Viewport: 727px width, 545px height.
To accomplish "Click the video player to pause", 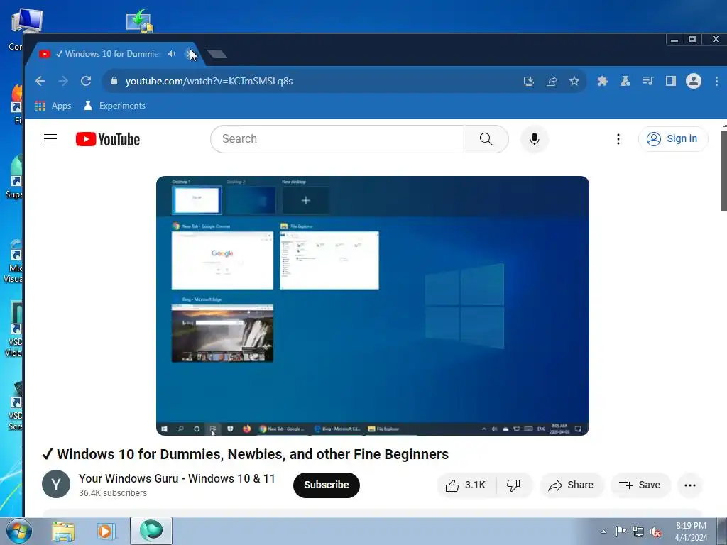I will (372, 305).
